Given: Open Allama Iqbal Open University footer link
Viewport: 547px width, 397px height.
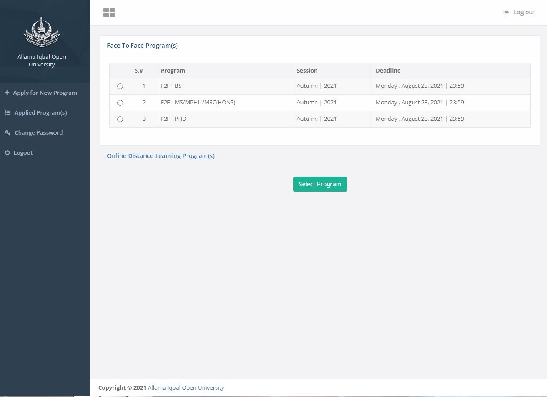Looking at the screenshot, I should pyautogui.click(x=186, y=387).
